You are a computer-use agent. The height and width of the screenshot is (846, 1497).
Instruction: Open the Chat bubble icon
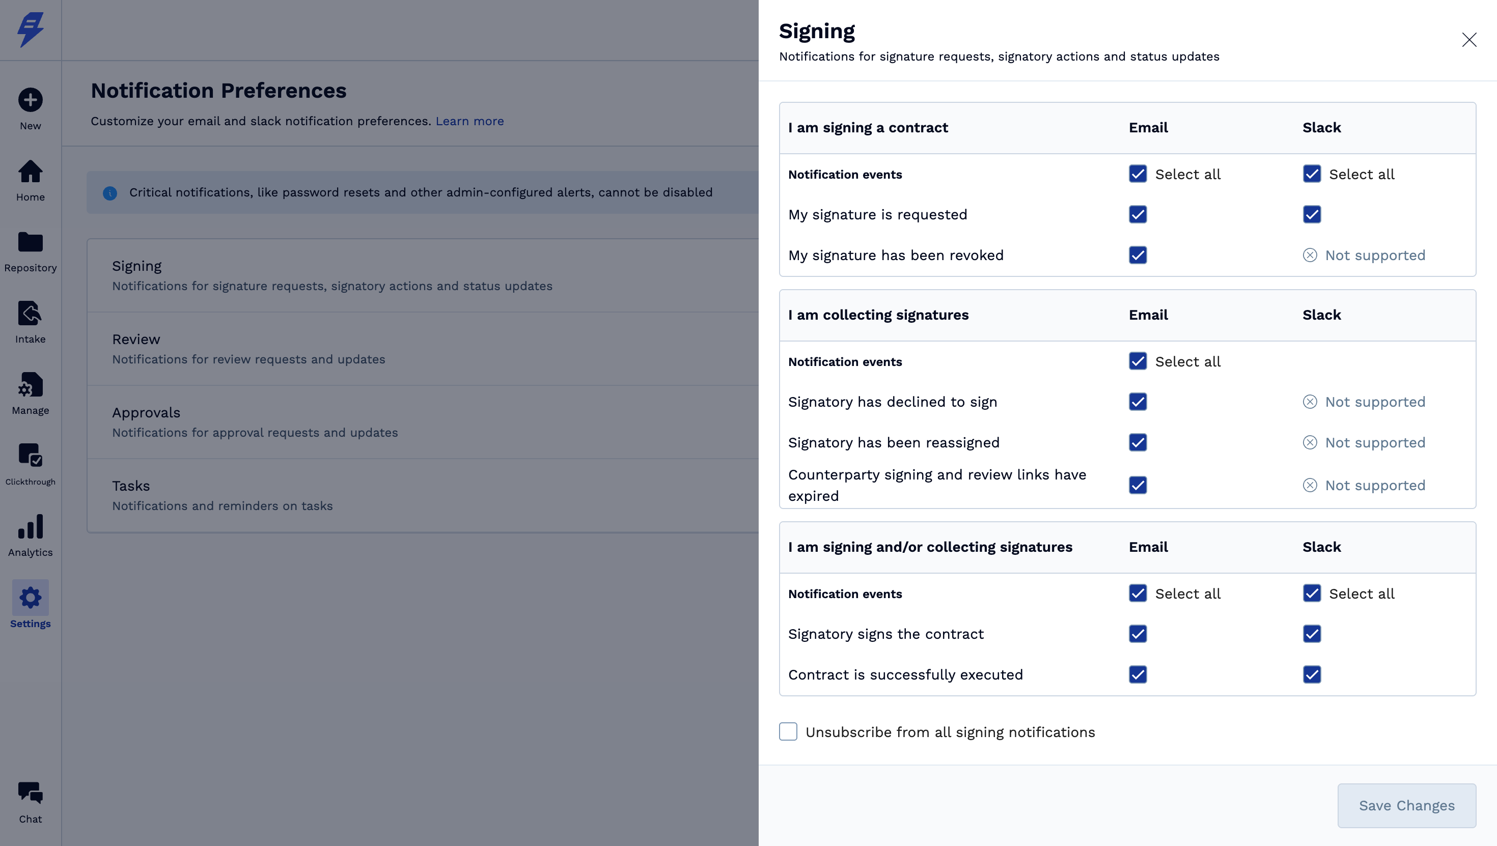(30, 794)
